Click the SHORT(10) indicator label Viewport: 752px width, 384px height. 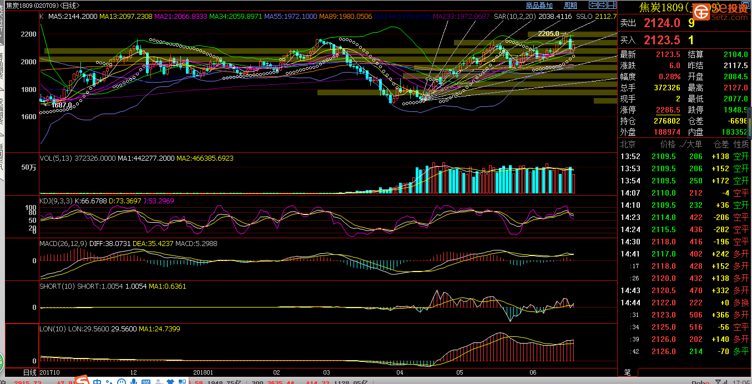pos(57,286)
